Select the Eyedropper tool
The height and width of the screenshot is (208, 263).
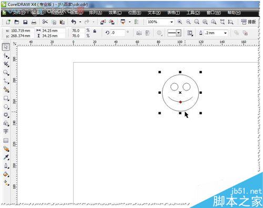[6, 157]
